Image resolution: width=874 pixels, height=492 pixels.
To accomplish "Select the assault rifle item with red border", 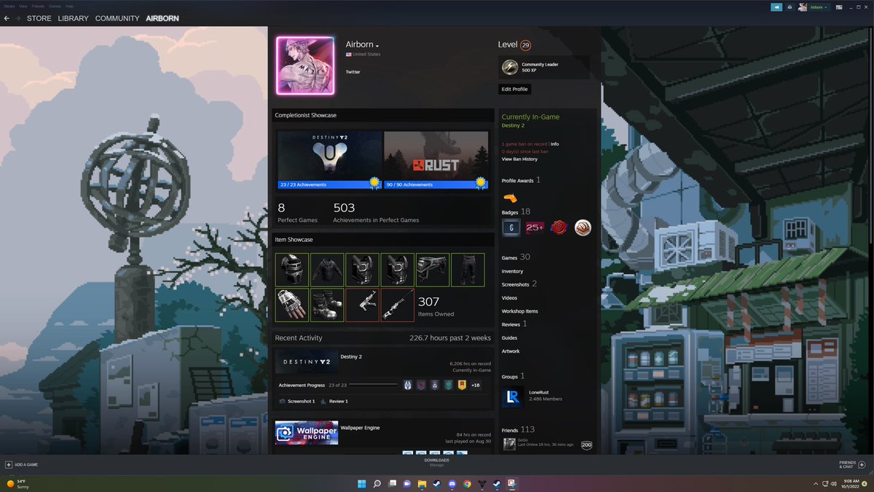I will pos(362,305).
